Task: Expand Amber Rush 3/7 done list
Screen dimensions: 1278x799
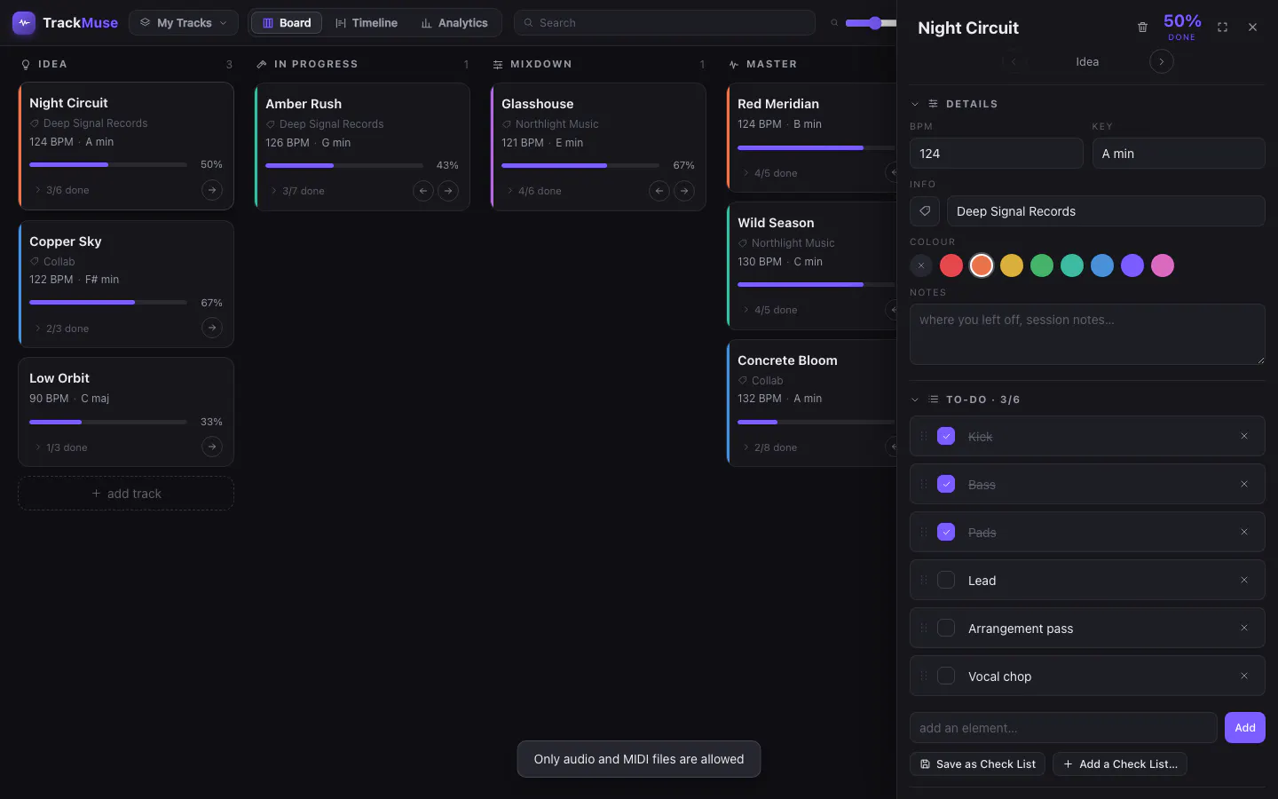Action: pos(297,191)
